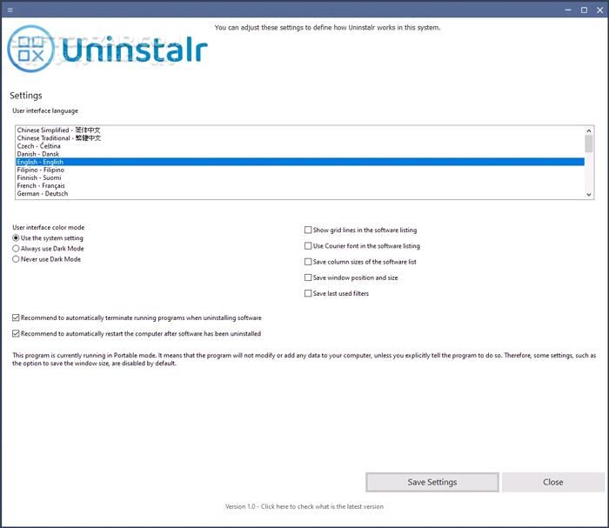Open the hamburger menu in title bar
The width and height of the screenshot is (609, 528).
(9, 10)
